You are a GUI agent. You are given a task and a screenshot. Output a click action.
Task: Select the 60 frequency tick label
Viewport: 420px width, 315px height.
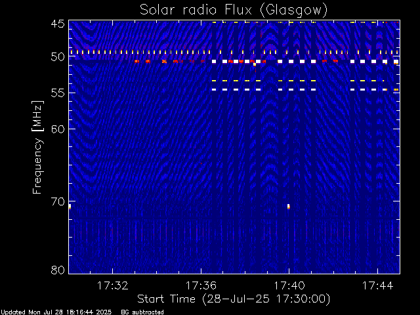coord(58,129)
